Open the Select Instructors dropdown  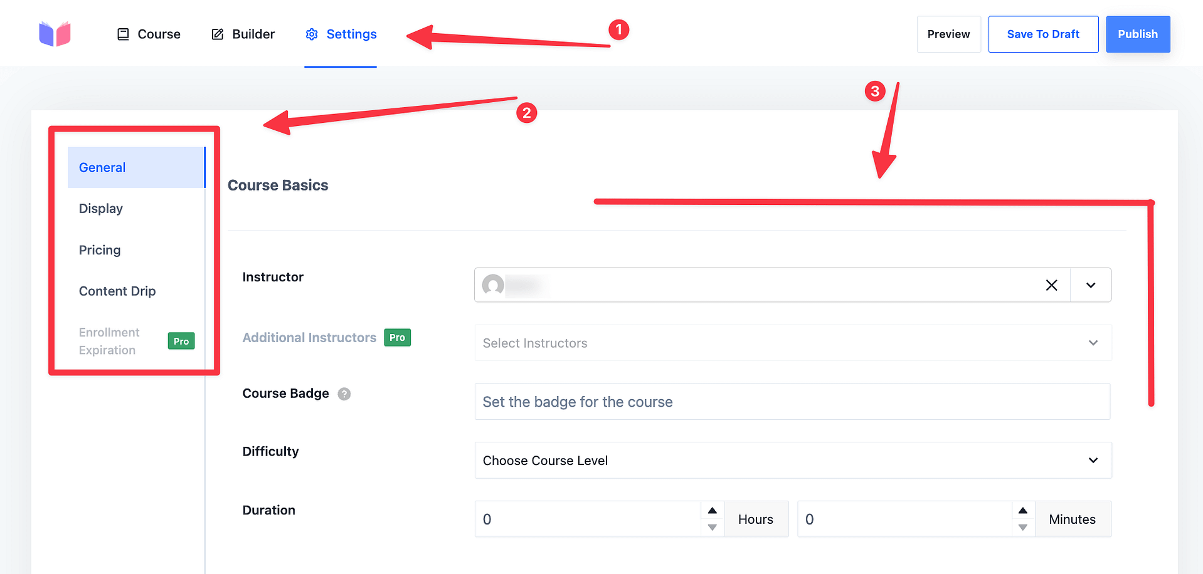[x=793, y=343]
